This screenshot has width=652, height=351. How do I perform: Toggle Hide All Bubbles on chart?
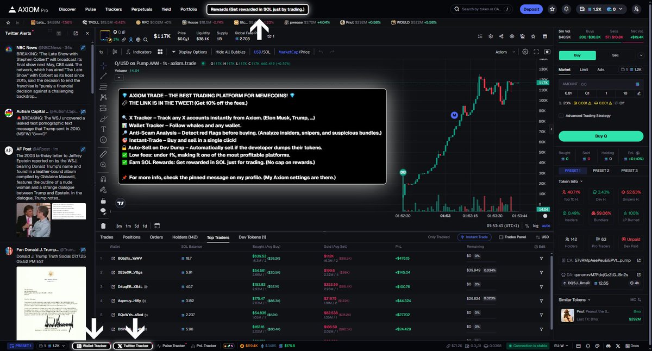231,52
